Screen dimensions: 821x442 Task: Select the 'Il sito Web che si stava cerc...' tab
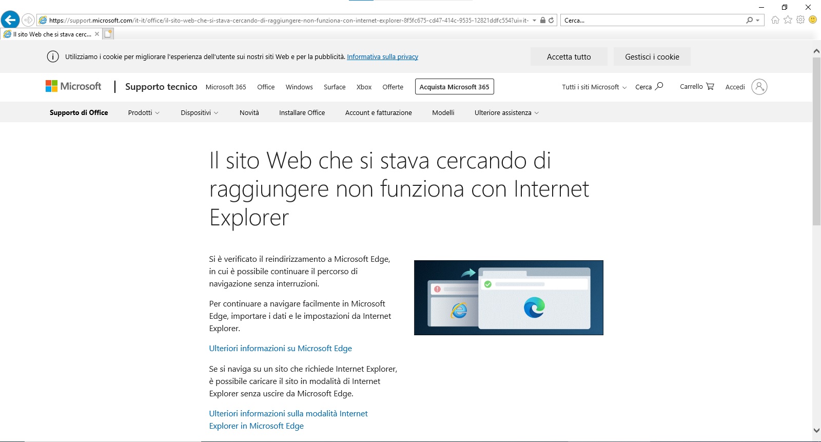tap(51, 34)
